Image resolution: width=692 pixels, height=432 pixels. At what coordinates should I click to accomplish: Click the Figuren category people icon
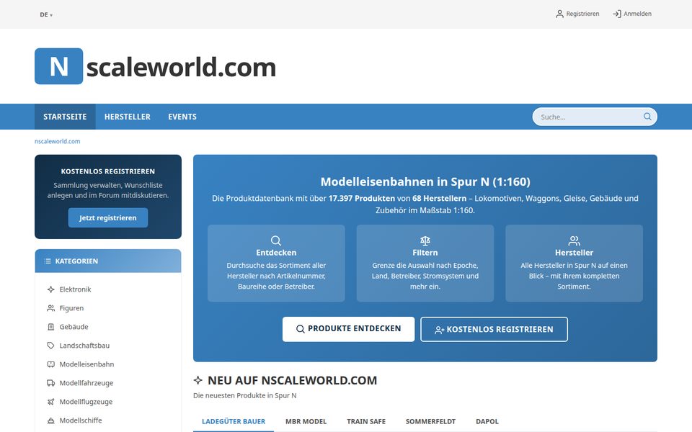[x=50, y=308]
